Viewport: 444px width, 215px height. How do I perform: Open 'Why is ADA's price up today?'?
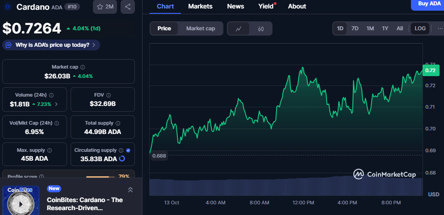click(x=51, y=45)
